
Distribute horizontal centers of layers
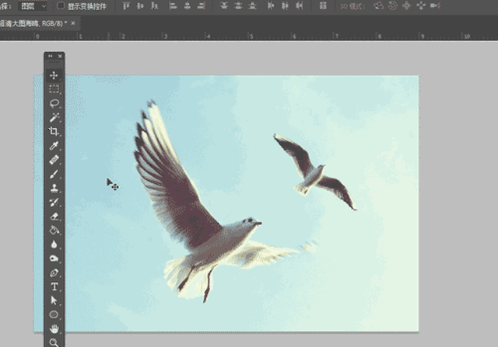point(285,5)
